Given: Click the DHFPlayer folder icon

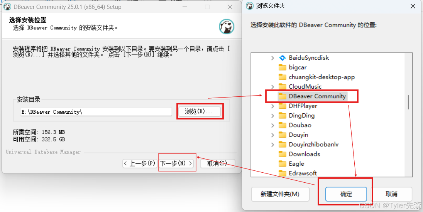Looking at the screenshot, I should click(283, 106).
